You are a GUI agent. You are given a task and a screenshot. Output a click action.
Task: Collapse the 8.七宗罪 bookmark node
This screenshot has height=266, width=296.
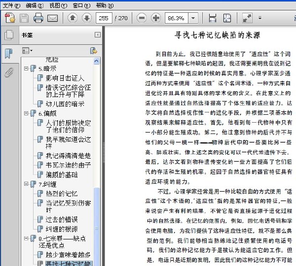(26, 238)
